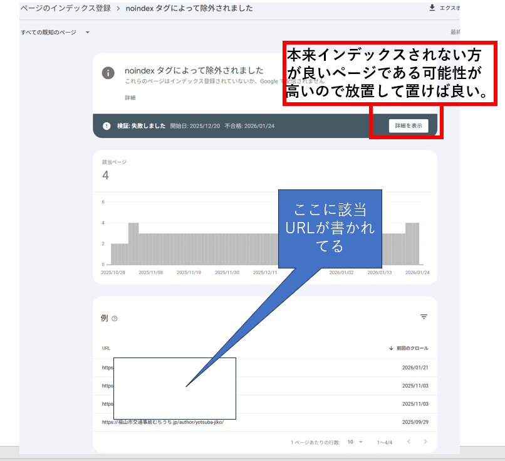Image resolution: width=505 pixels, height=461 pixels.
Task: Click the help icon next to 例
Action: 115,318
